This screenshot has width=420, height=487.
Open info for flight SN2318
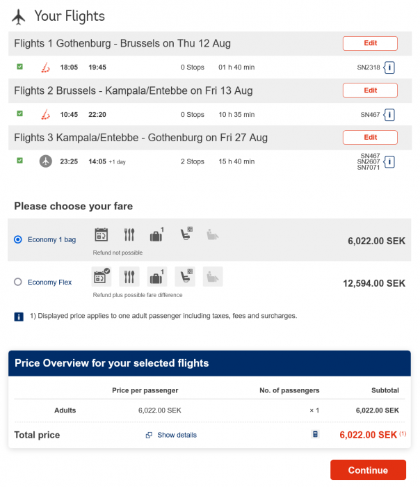pos(390,67)
